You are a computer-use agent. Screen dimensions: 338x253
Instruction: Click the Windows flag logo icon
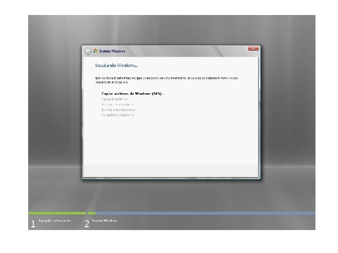pyautogui.click(x=95, y=51)
